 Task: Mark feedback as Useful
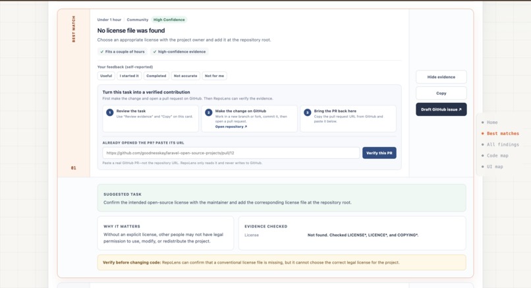coord(106,76)
